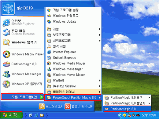Click the red bug tray icon

pos(138,115)
